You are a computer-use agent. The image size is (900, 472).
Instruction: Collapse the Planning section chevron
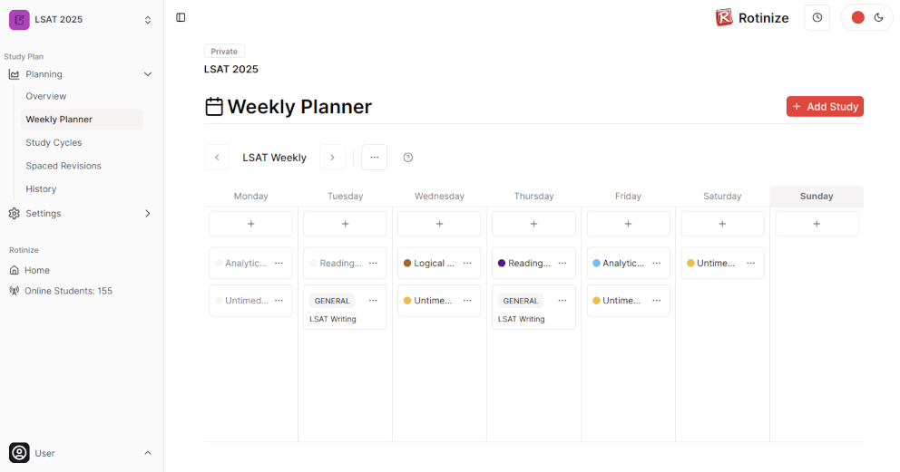click(148, 74)
